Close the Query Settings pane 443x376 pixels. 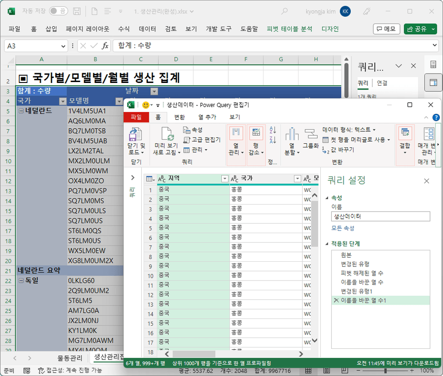click(x=426, y=181)
